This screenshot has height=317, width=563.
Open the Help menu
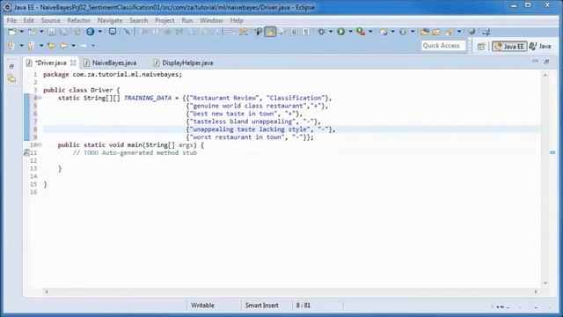[237, 20]
